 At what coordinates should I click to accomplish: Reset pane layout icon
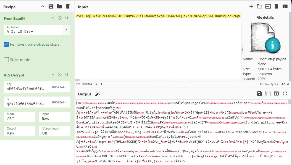(x=285, y=7)
